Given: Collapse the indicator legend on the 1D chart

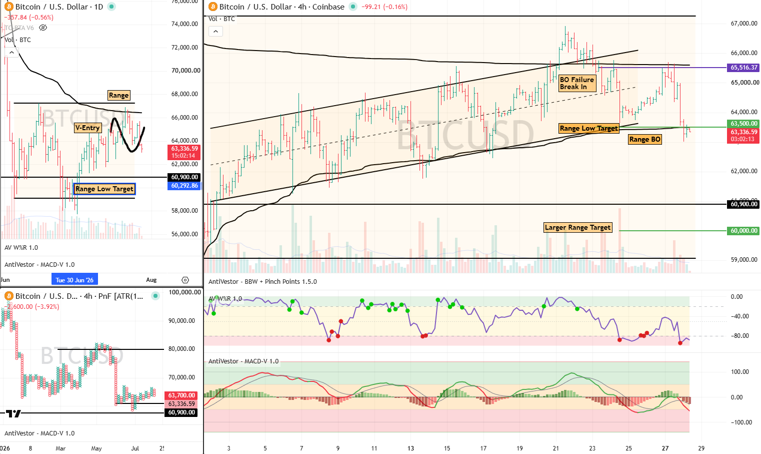Looking at the screenshot, I should click(x=11, y=52).
